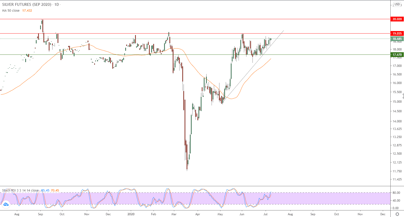Screen dimensions: 404x217
Task: Click the May label on the time axis
Action: point(220,214)
